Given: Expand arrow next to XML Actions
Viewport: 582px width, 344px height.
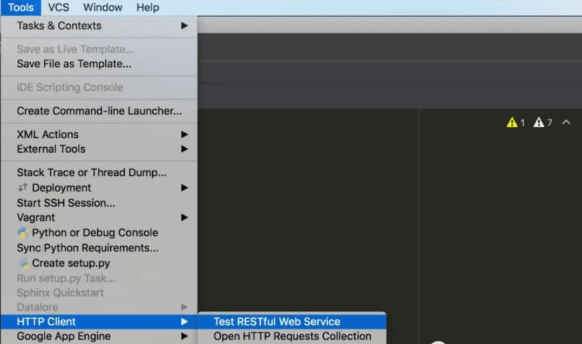Looking at the screenshot, I should (x=184, y=134).
